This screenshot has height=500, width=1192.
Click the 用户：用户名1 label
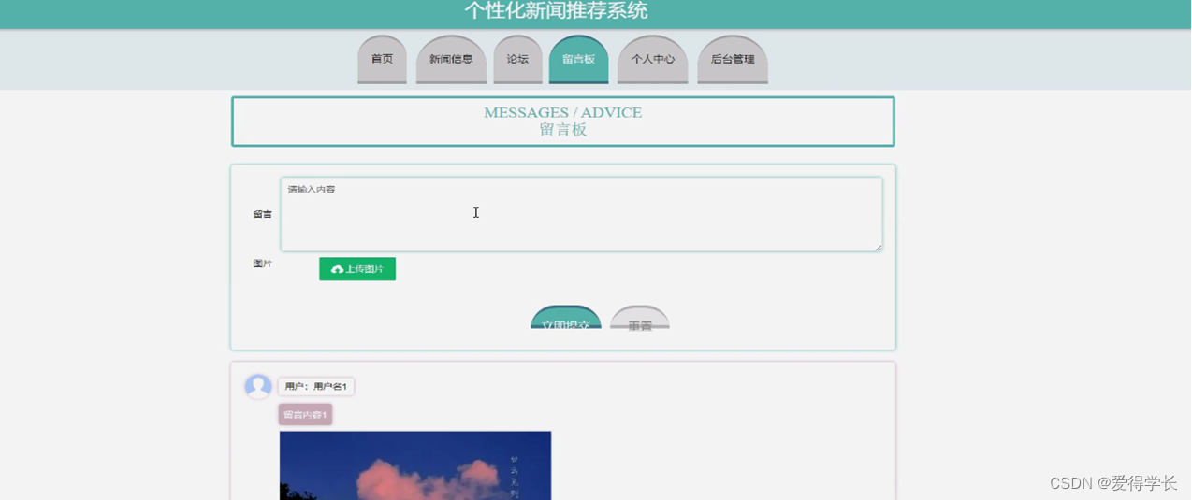pyautogui.click(x=316, y=386)
